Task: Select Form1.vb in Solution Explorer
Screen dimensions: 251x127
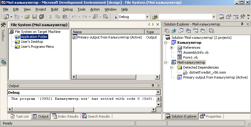Action: 190,57
